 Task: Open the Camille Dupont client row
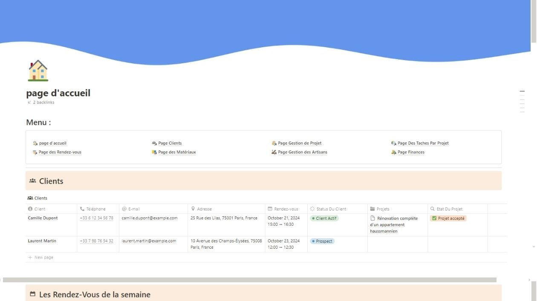(43, 218)
